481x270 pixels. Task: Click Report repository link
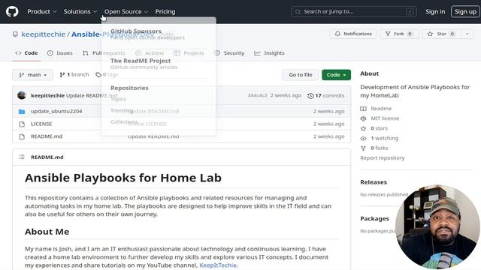click(x=383, y=158)
